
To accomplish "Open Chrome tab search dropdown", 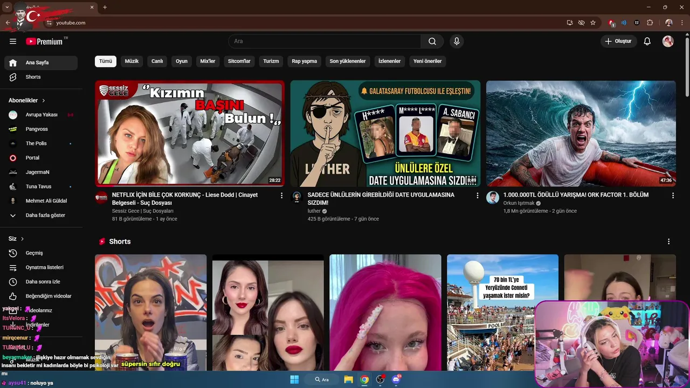I will click(8, 7).
